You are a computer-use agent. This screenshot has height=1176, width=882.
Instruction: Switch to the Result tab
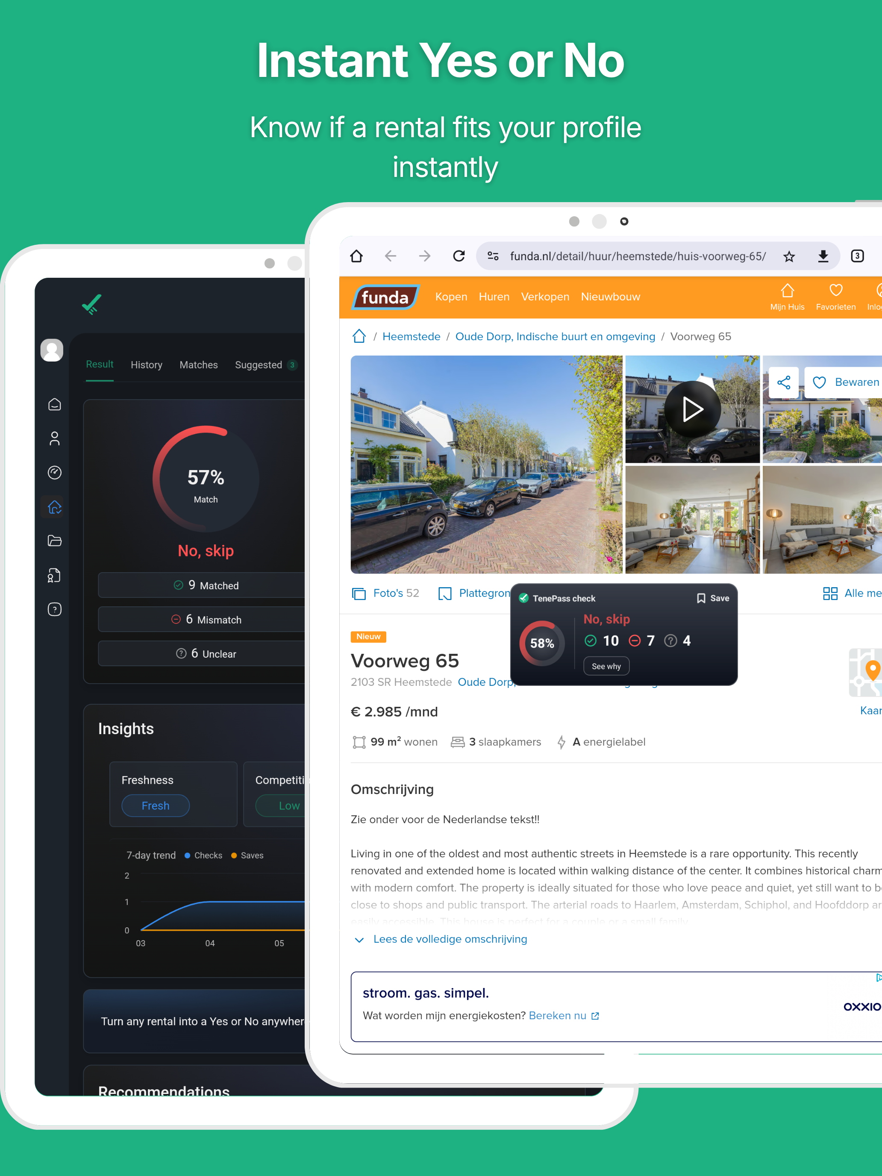click(x=100, y=364)
